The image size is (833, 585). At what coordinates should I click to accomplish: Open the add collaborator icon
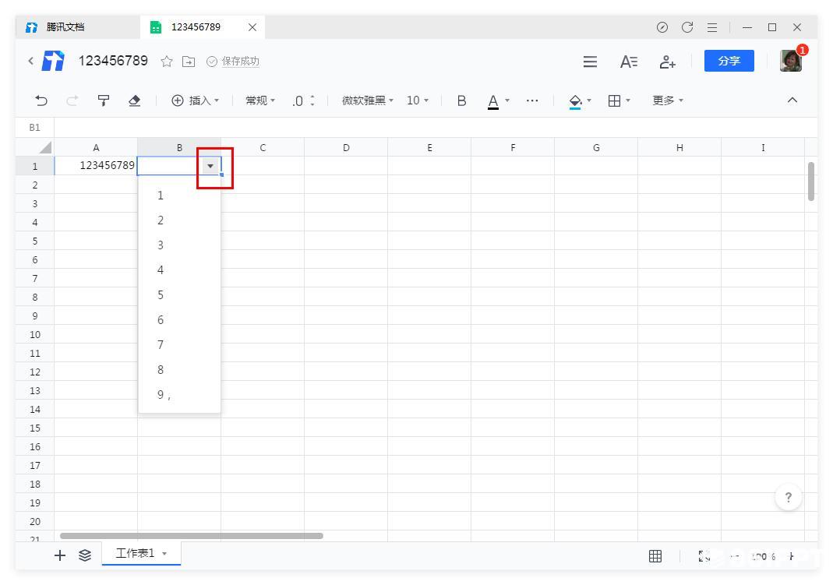click(x=667, y=62)
